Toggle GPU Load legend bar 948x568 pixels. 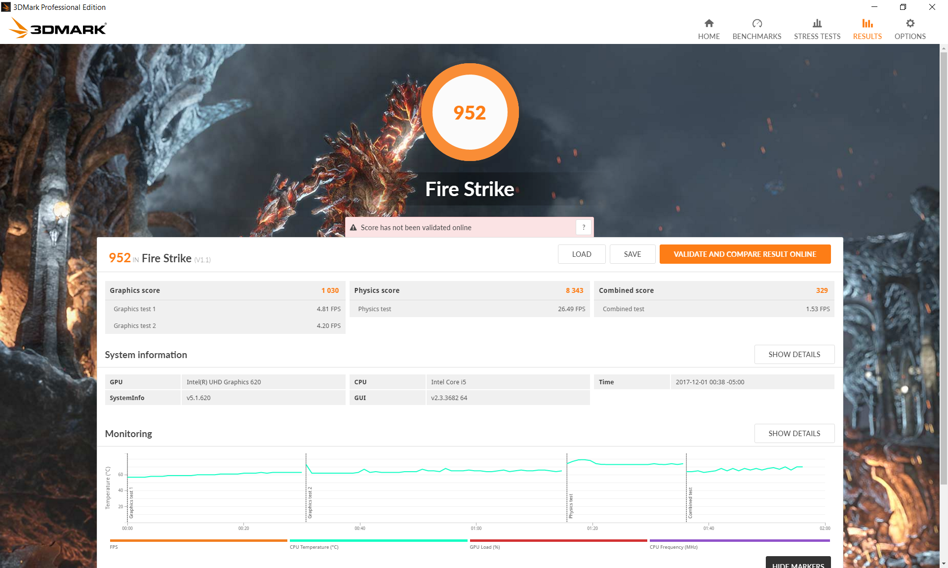558,541
